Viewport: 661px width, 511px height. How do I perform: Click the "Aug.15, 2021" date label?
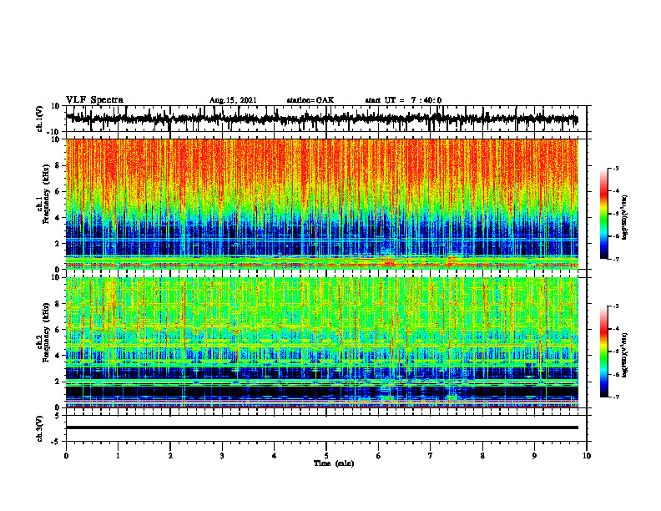point(233,100)
